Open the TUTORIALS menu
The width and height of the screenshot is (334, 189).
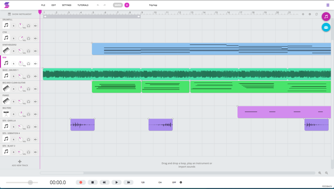pyautogui.click(x=83, y=5)
